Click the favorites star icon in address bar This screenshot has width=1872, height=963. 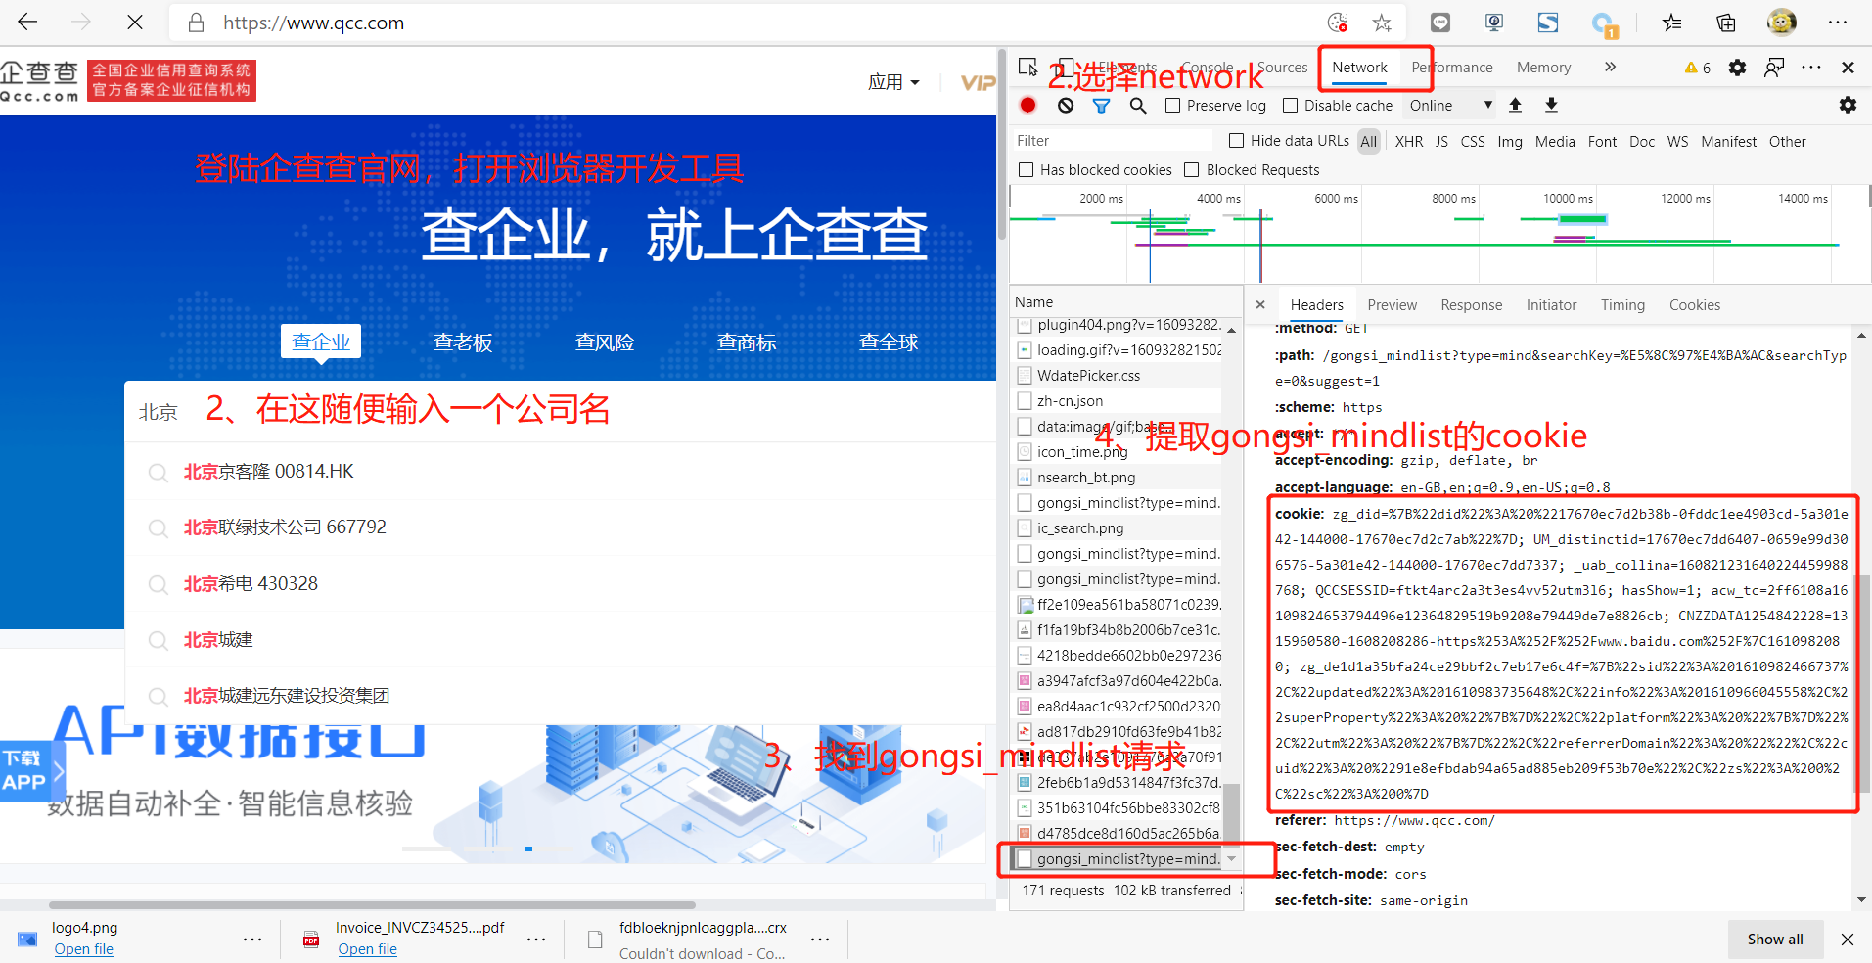pos(1382,23)
